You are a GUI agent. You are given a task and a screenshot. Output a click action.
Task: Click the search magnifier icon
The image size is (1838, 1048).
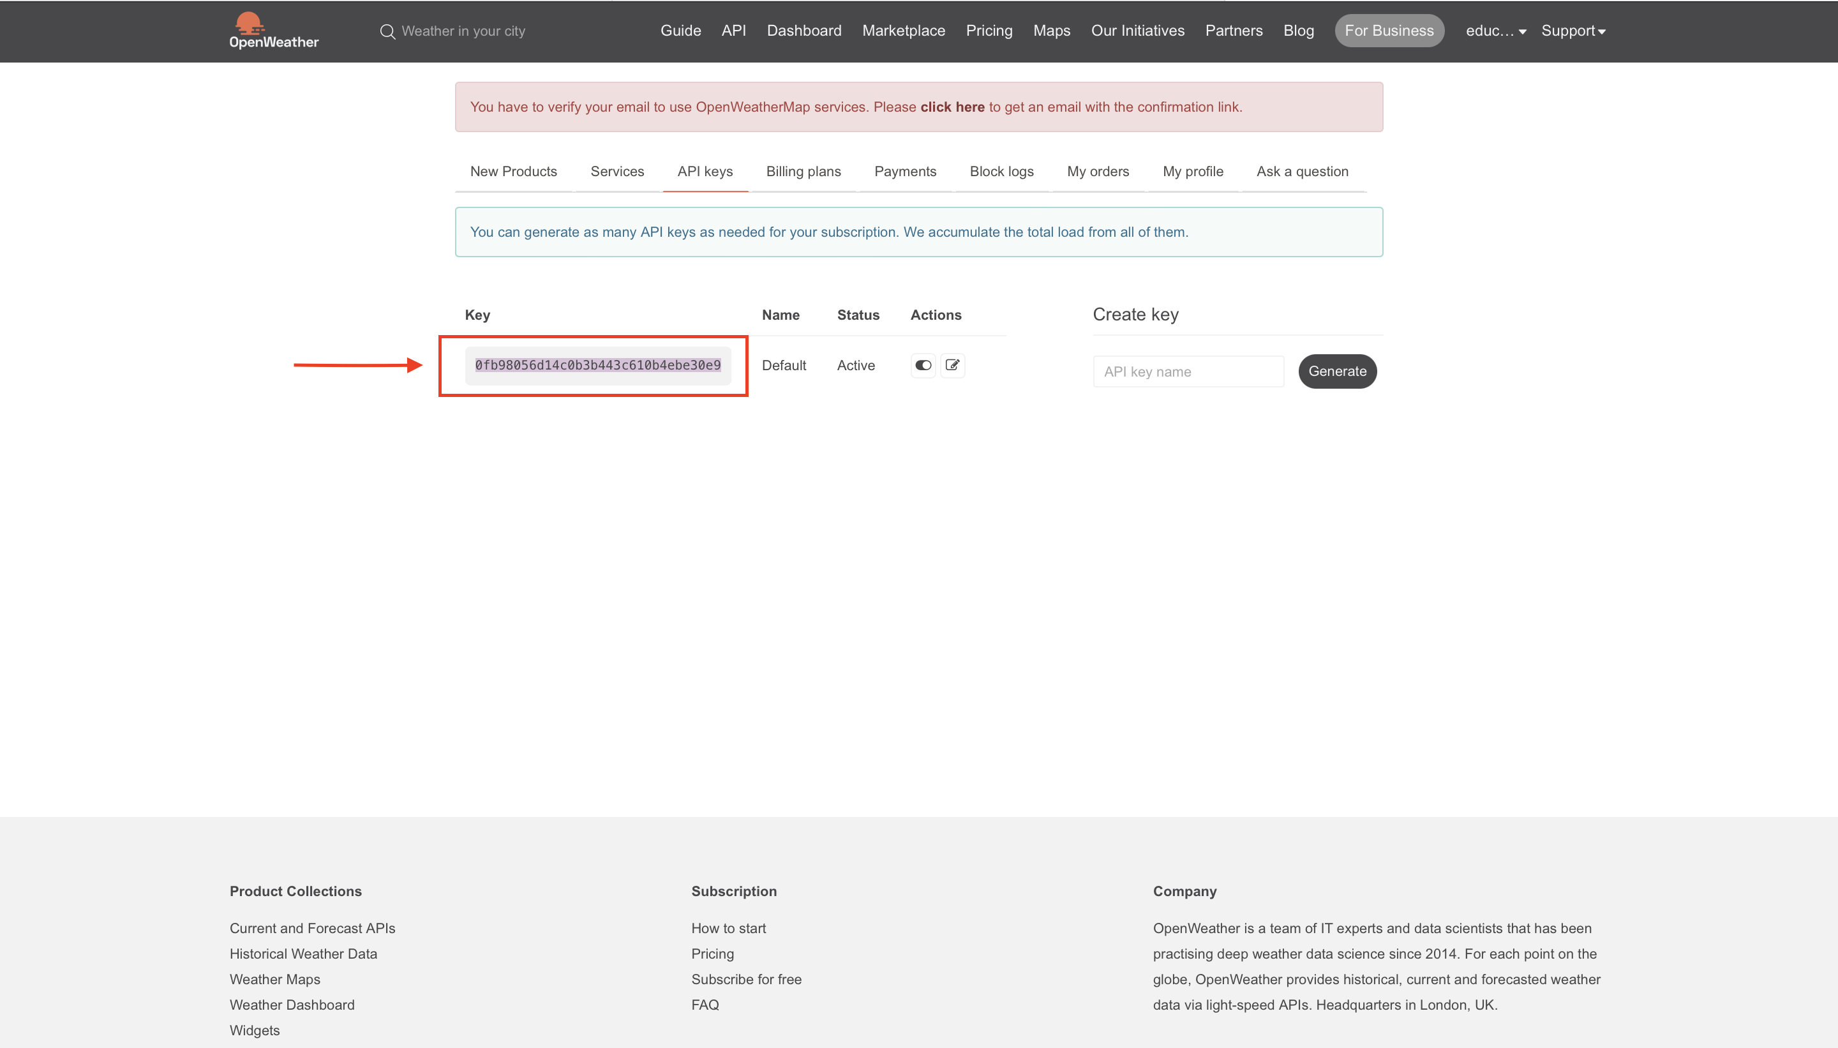pos(387,31)
